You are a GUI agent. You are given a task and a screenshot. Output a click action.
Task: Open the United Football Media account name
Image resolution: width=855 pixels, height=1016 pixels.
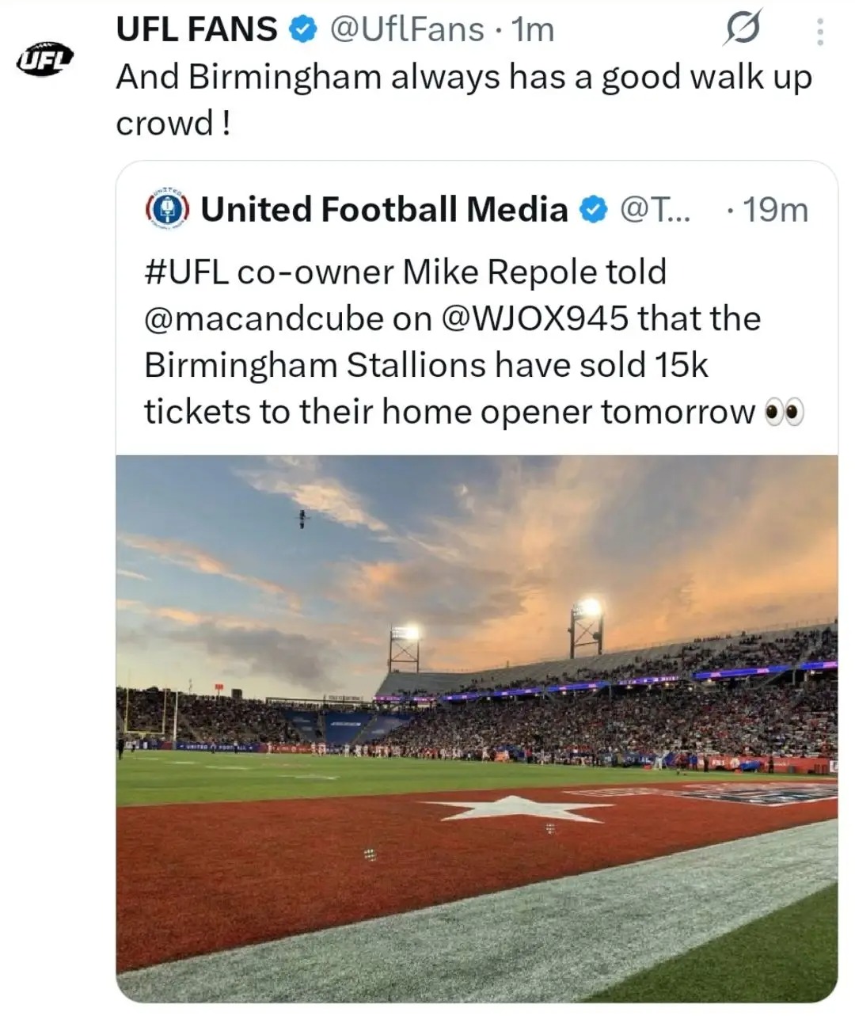tap(384, 210)
